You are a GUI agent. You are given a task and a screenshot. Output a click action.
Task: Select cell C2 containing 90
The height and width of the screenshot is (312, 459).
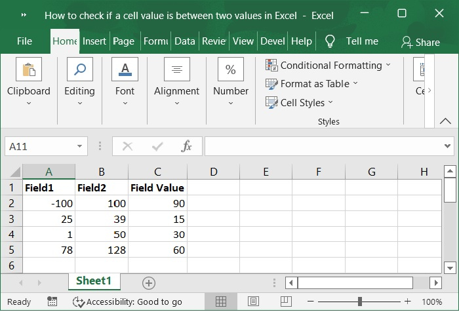[157, 204]
